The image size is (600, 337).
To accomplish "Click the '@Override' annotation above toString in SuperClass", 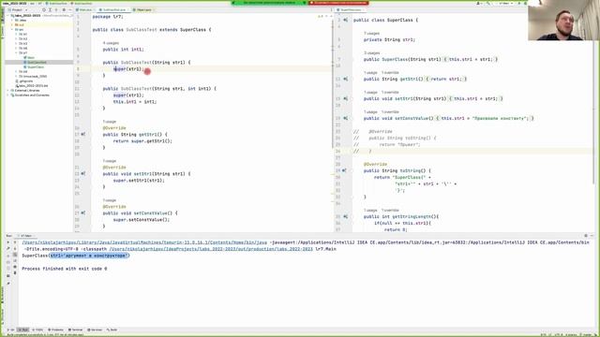I will click(375, 165).
